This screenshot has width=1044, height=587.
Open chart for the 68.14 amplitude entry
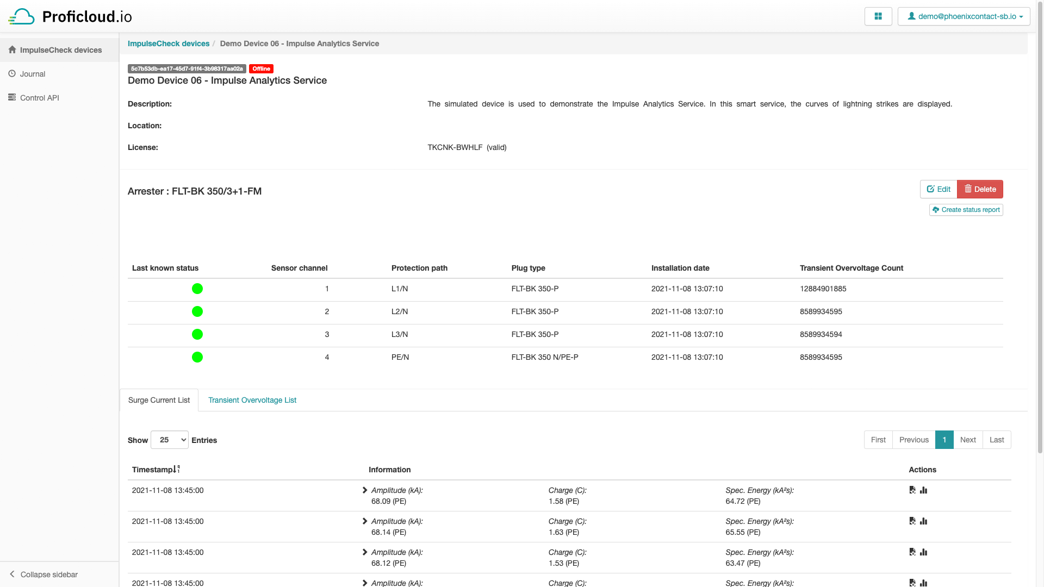pos(923,521)
